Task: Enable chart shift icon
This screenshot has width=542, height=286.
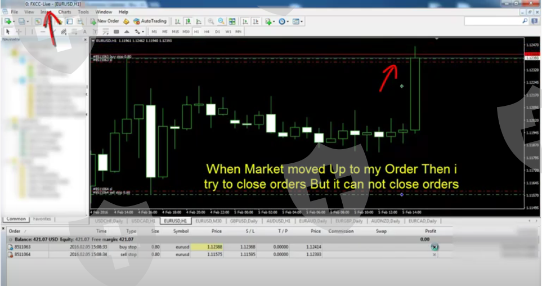Action: [x=256, y=21]
